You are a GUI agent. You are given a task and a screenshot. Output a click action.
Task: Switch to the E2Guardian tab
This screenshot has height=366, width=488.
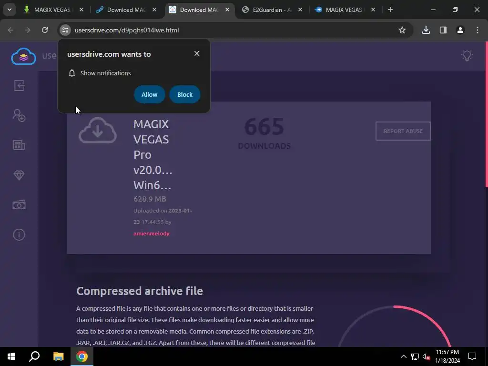point(272,10)
